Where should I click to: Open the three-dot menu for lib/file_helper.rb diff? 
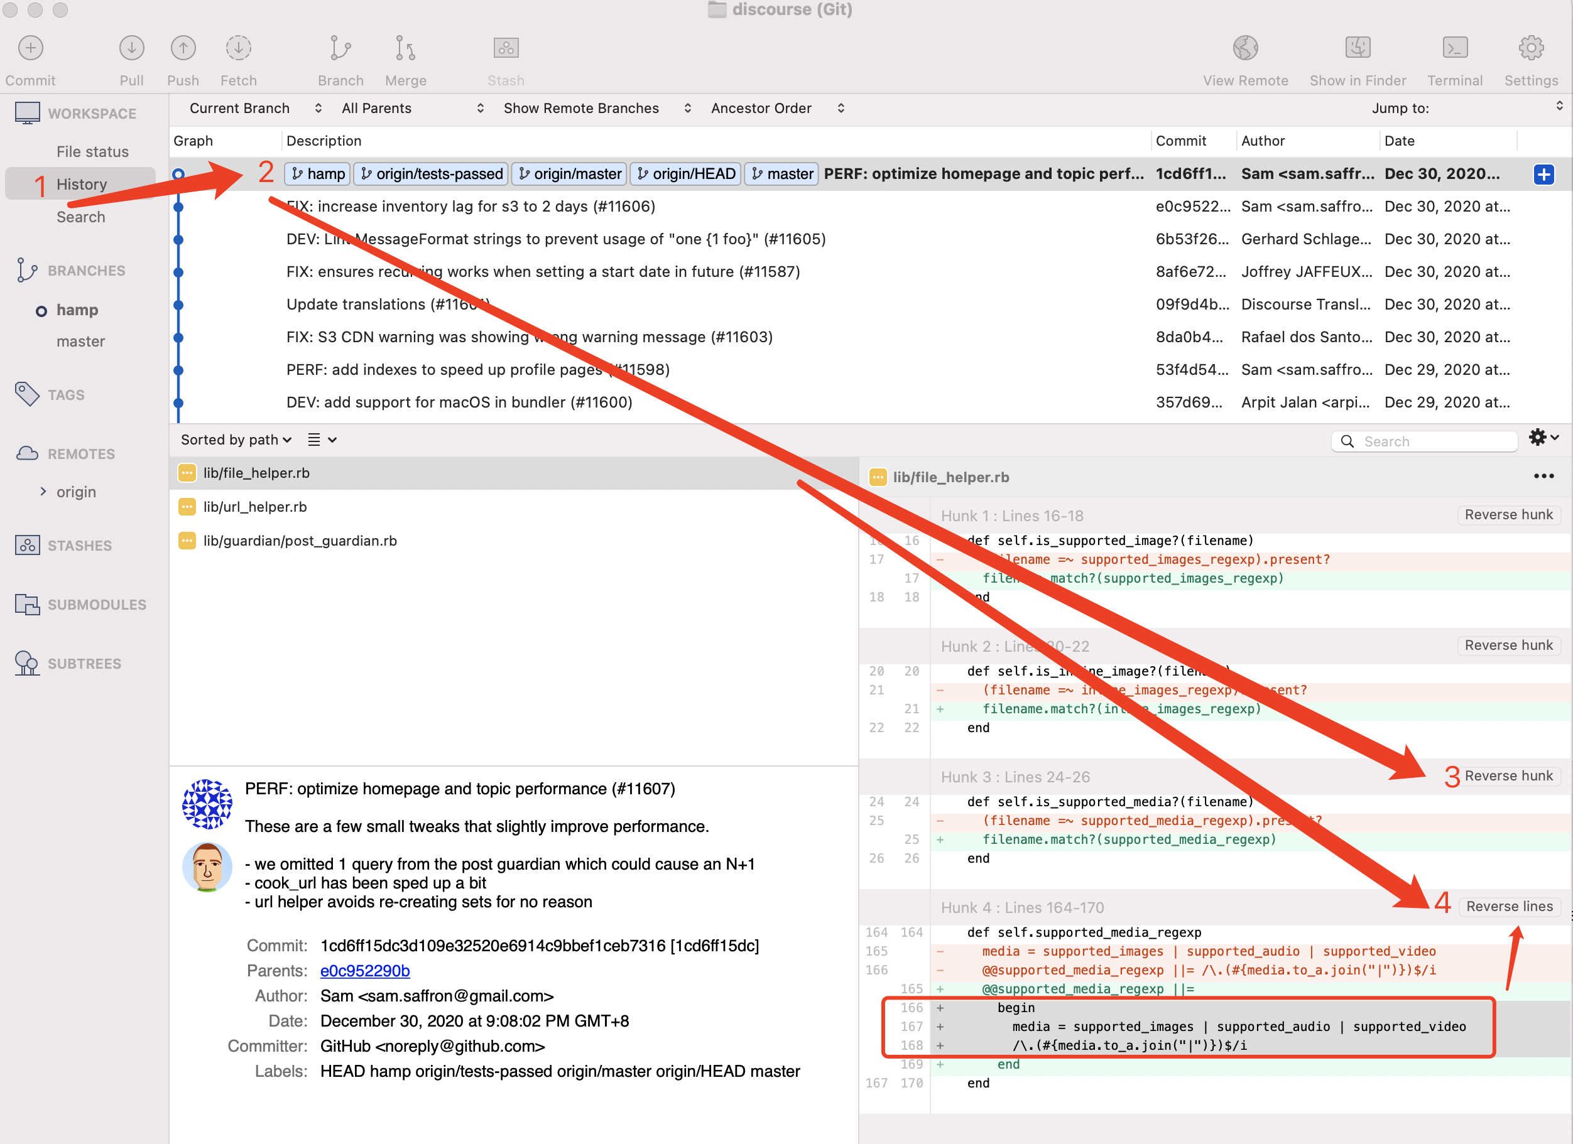point(1543,476)
